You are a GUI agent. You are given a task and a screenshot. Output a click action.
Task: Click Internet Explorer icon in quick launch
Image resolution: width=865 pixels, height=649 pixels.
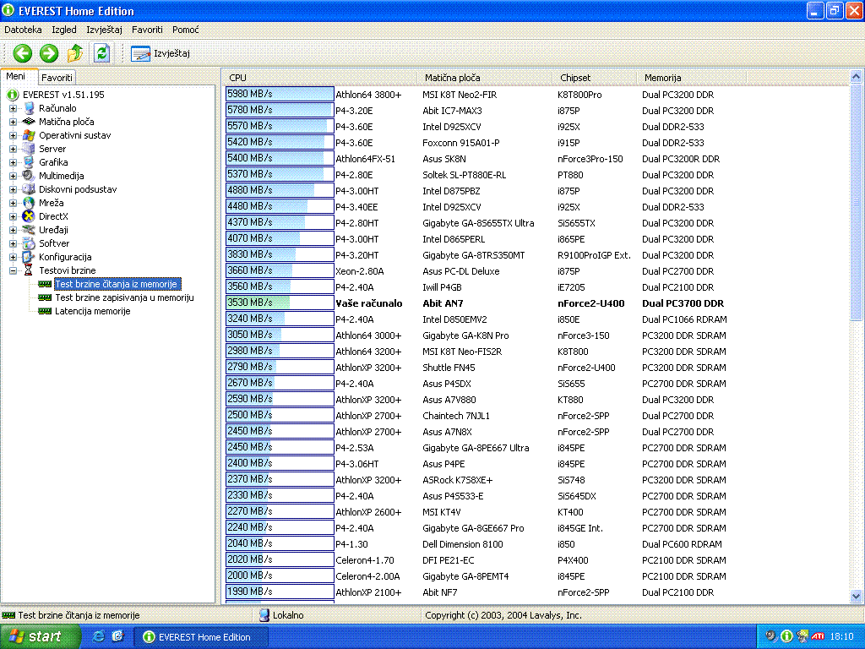98,636
